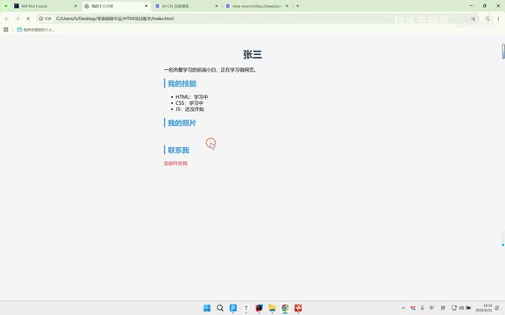Close the current personal intro tab
This screenshot has height=315, width=505.
(x=146, y=6)
